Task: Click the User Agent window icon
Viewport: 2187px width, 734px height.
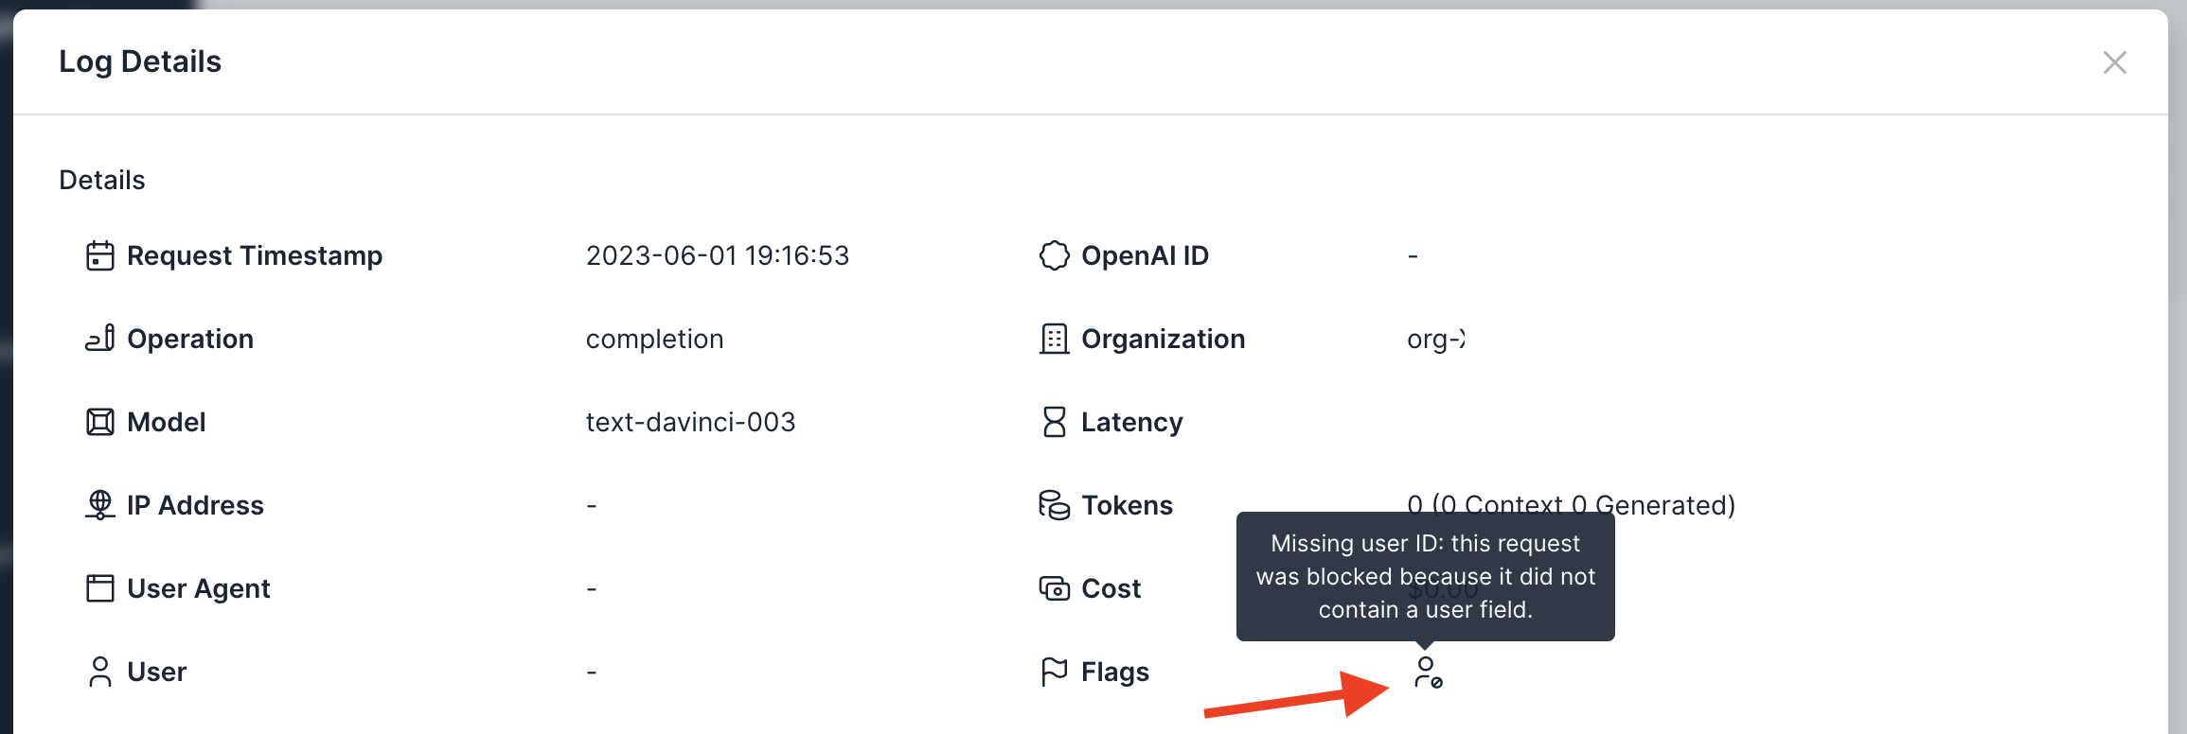Action: click(100, 588)
